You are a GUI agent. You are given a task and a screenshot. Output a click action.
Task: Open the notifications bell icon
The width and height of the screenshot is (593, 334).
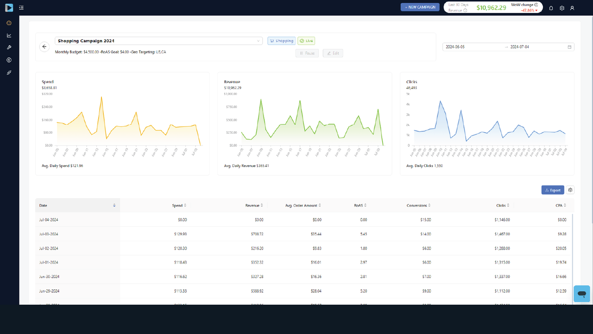pos(551,8)
